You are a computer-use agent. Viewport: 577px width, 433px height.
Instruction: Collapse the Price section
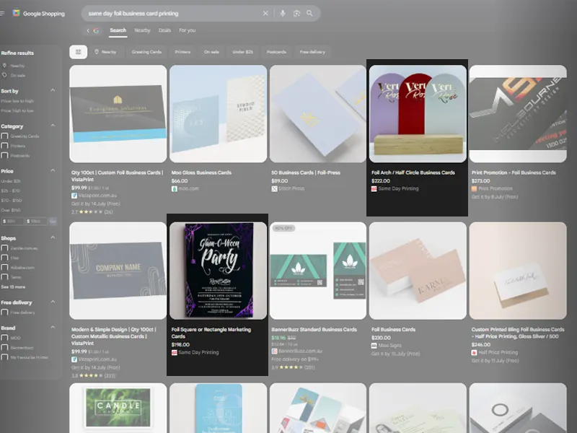[x=53, y=170]
